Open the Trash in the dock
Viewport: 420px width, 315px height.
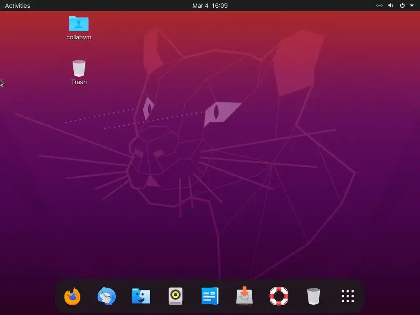click(x=313, y=296)
